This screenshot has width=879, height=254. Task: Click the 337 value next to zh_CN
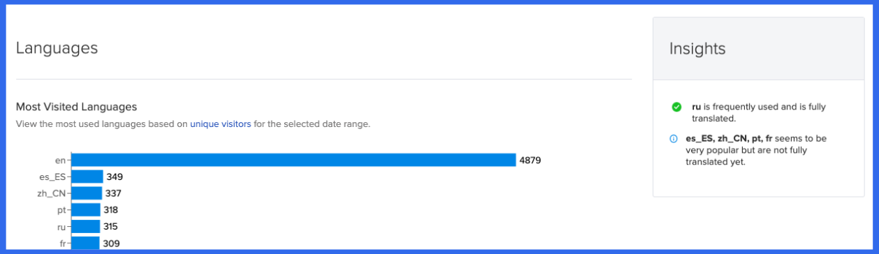tap(114, 193)
